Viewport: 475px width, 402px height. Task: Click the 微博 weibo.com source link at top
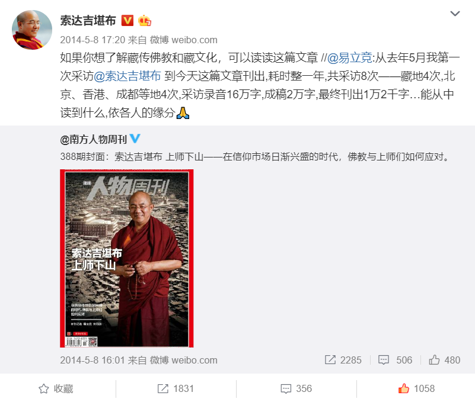point(184,40)
